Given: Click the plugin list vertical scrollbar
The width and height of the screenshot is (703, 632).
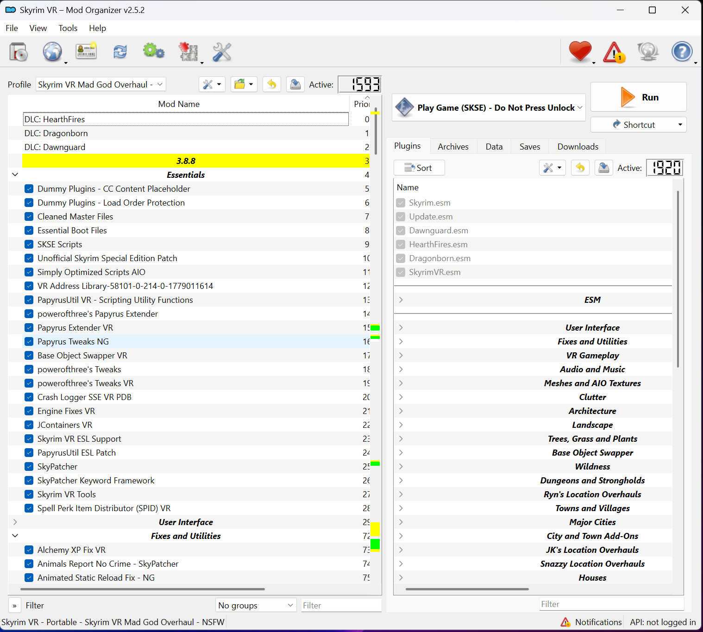Looking at the screenshot, I should (x=678, y=279).
